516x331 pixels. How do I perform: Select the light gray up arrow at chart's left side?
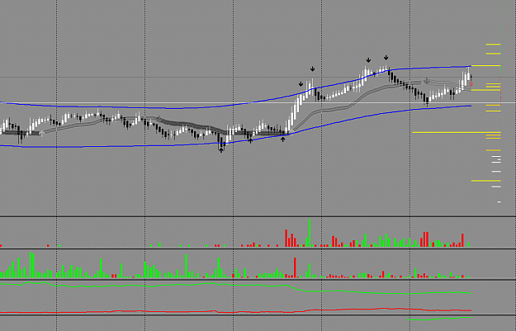click(x=41, y=133)
